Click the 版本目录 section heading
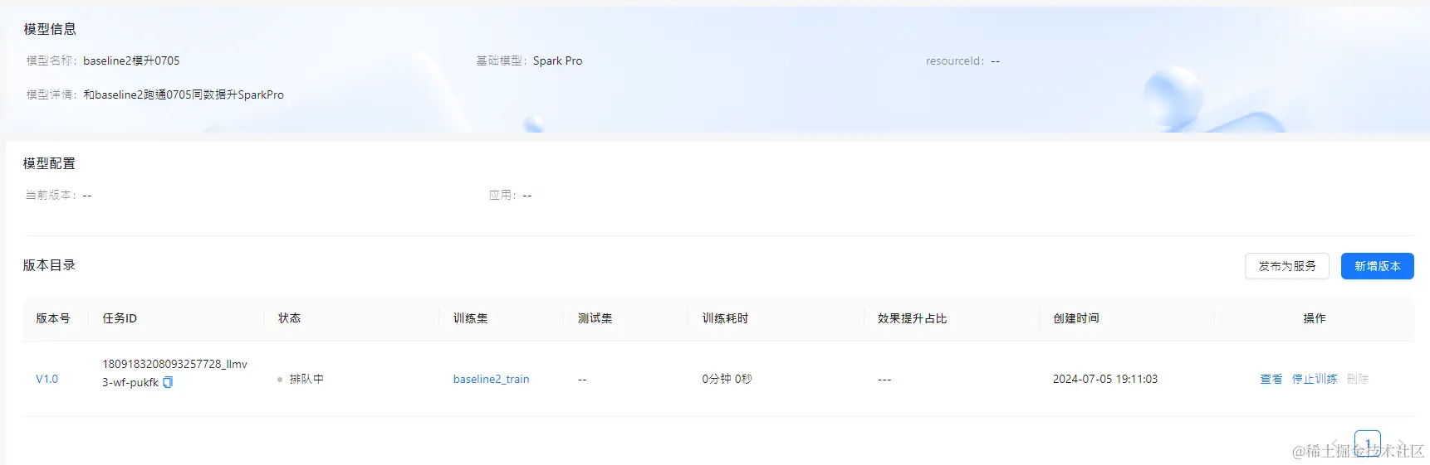Viewport: 1430px width, 465px height. coord(49,265)
